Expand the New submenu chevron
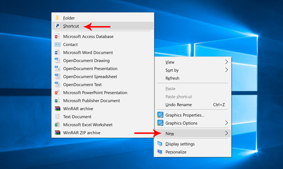This screenshot has height=169, width=283. pos(226,134)
